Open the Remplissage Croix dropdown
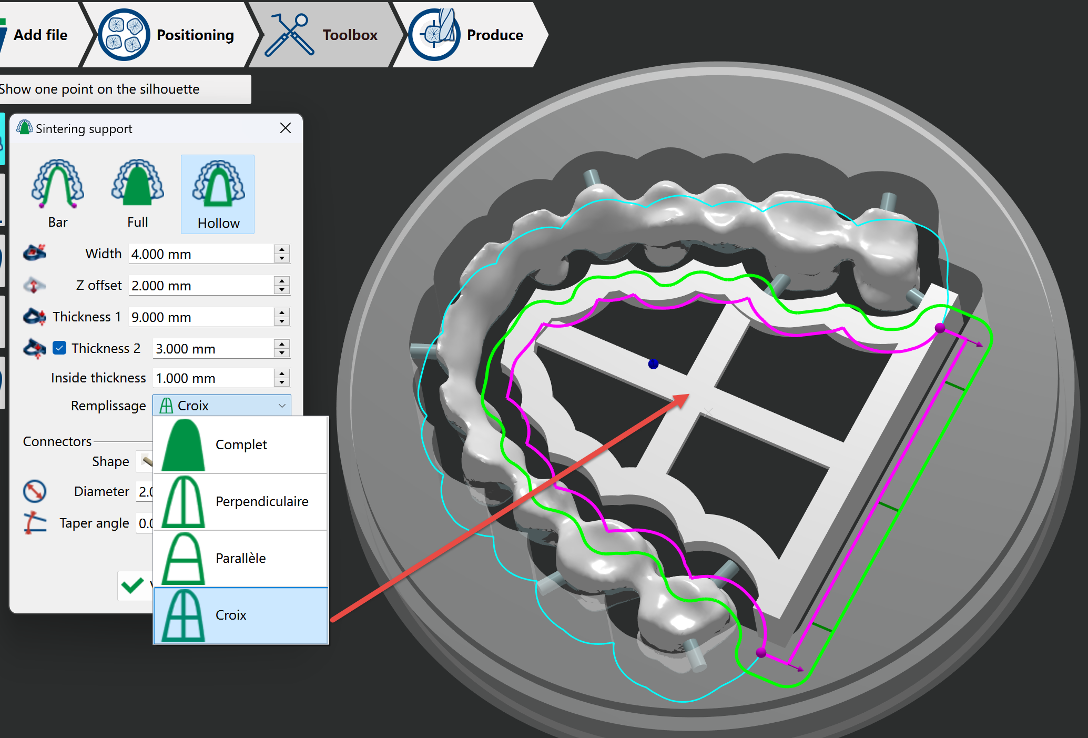Viewport: 1088px width, 738px height. (x=222, y=406)
